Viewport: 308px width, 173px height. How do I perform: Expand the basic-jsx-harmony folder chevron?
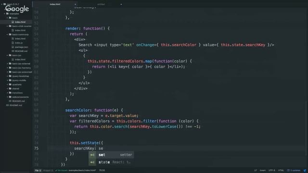(x=7, y=68)
